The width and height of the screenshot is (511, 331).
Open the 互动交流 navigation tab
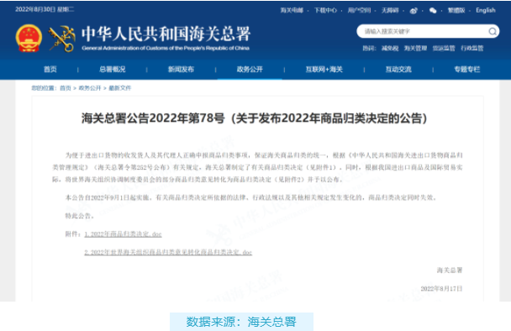point(398,69)
